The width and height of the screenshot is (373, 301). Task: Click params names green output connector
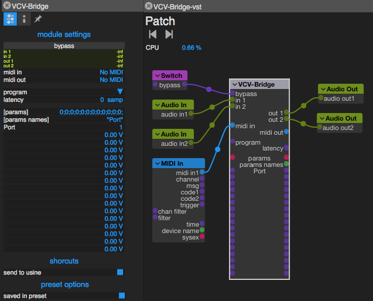pyautogui.click(x=286, y=164)
